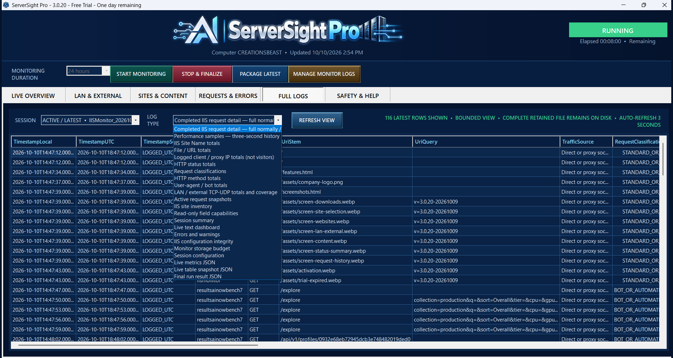This screenshot has width=673, height=358.
Task: Select Active request snapshots option
Action: [227, 199]
